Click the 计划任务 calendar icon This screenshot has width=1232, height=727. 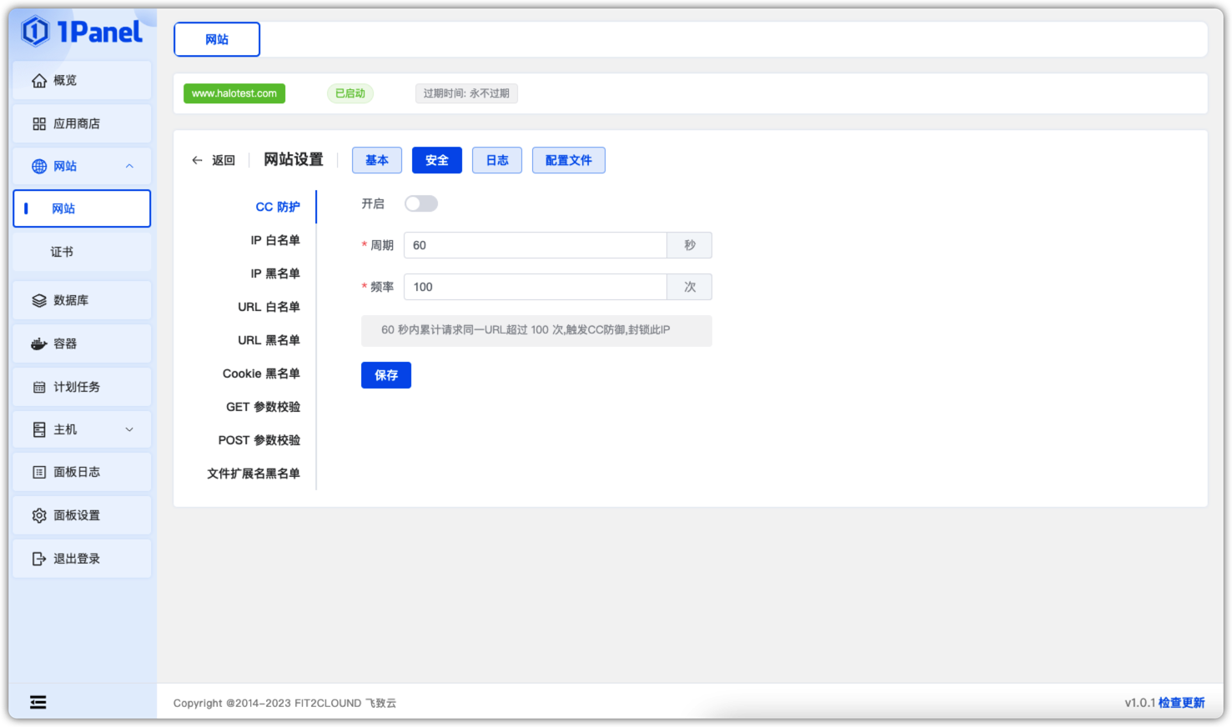pyautogui.click(x=38, y=387)
